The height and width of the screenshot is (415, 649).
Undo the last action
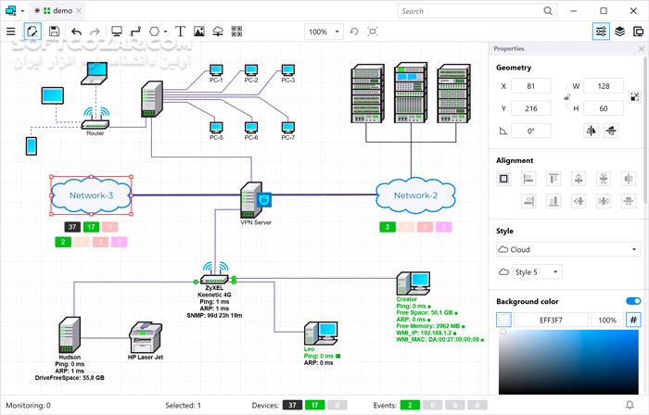76,31
